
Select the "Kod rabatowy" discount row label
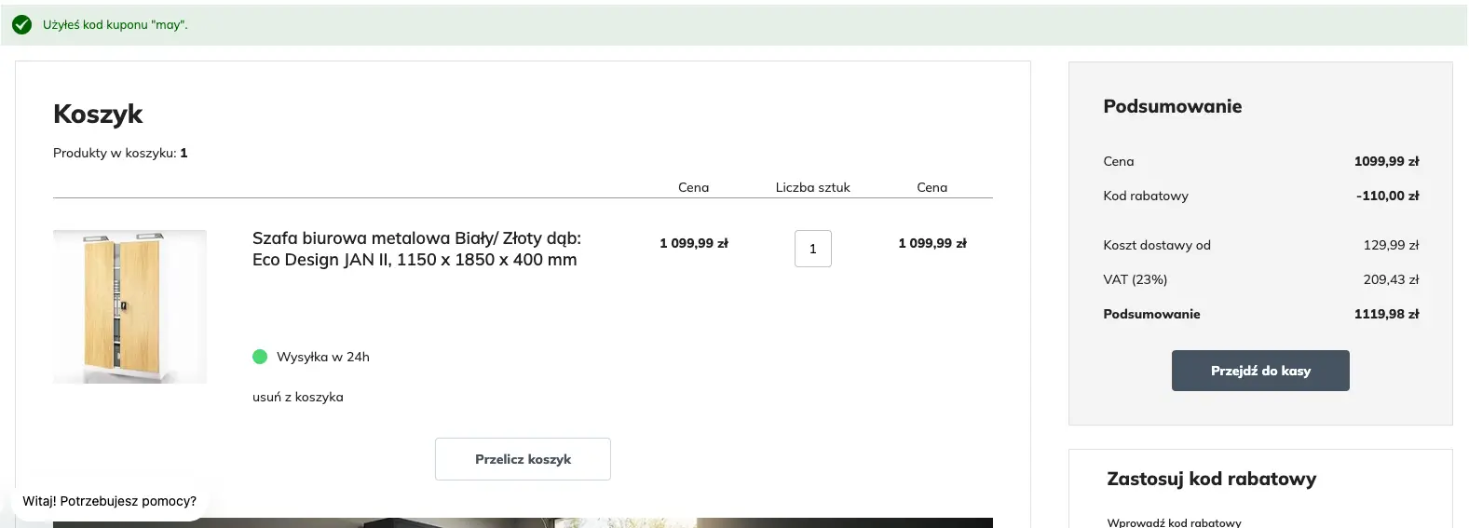pyautogui.click(x=1145, y=196)
